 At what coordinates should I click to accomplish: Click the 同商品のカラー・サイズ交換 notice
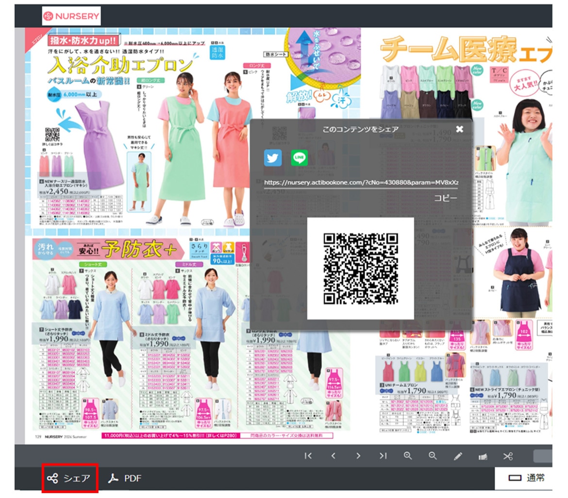click(286, 435)
